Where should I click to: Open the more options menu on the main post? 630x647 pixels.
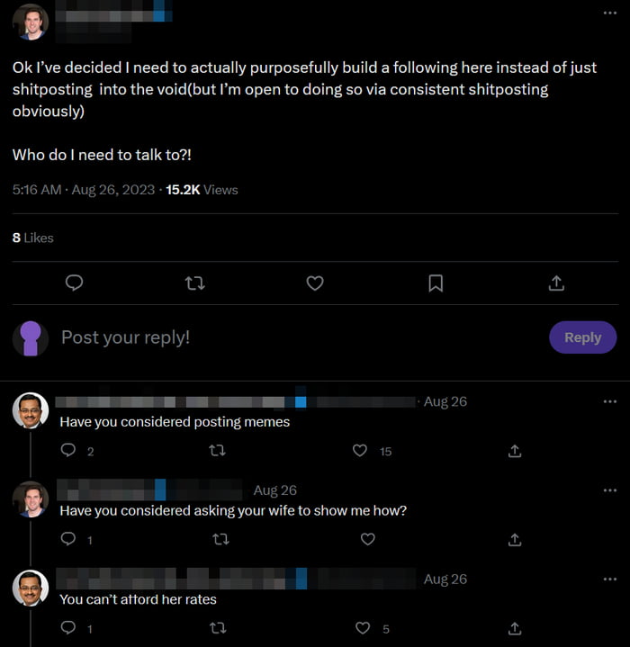pyautogui.click(x=610, y=13)
